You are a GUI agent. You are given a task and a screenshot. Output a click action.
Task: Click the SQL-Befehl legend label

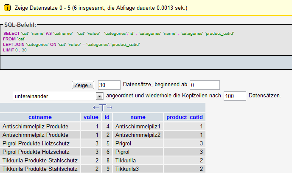click(x=20, y=25)
